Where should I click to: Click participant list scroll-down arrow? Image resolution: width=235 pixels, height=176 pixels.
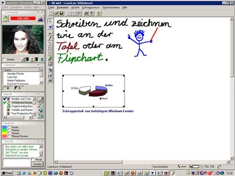[x=41, y=83]
